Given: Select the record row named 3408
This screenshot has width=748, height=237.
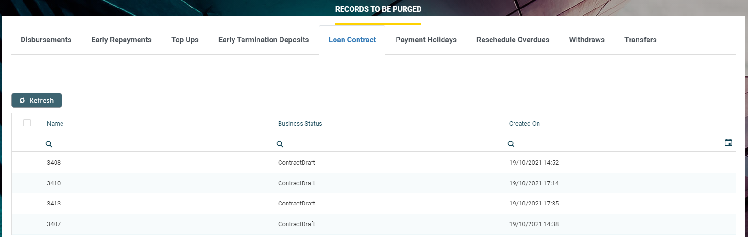Looking at the screenshot, I should click(54, 163).
